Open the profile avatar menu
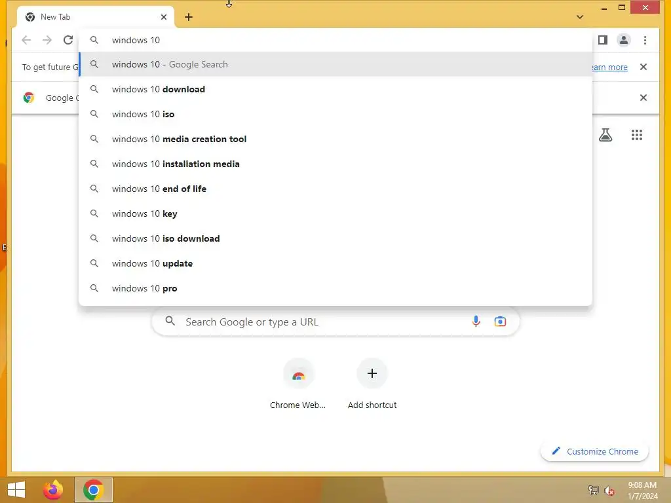Viewport: 671px width, 503px height. [624, 40]
